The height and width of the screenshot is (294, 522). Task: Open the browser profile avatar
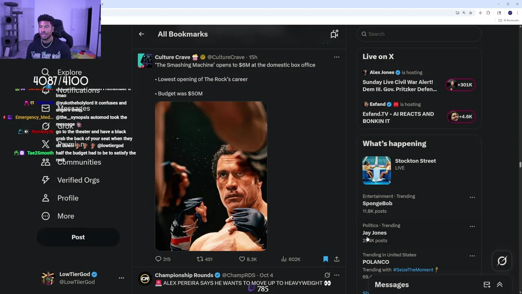click(x=510, y=13)
